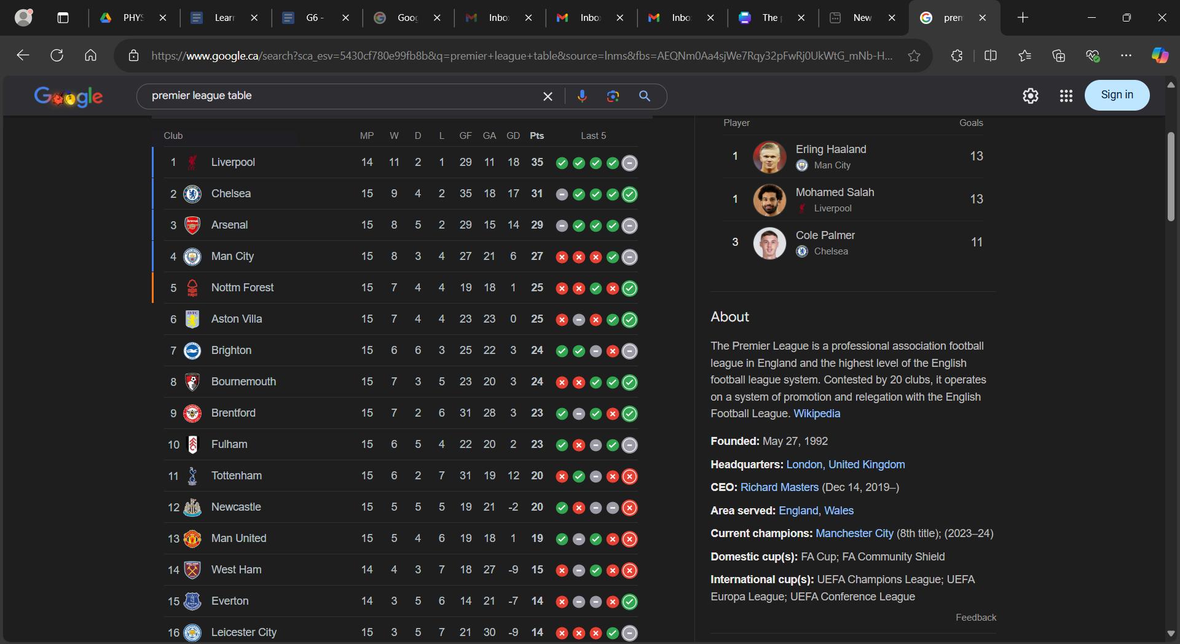Open the United Kingdom link
Screen dimensions: 1180x644
click(x=867, y=465)
